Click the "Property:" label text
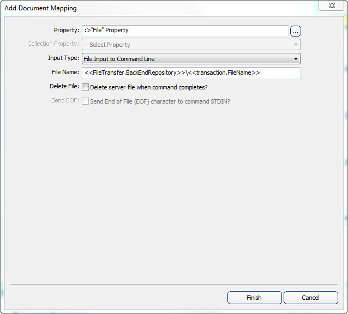Image resolution: width=348 pixels, height=314 pixels. point(67,30)
